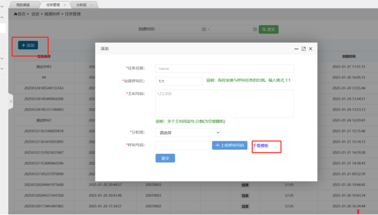Open the end date calendar picker icon
This screenshot has height=215, width=378.
tap(254, 29)
